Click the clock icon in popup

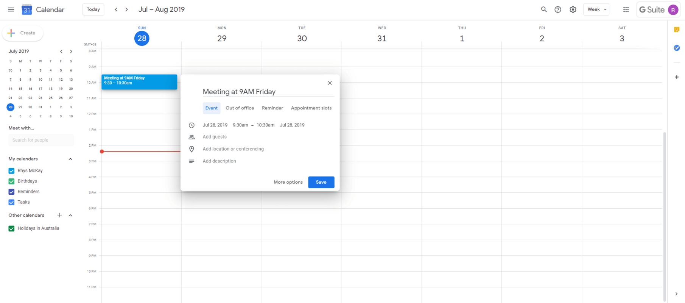point(191,125)
